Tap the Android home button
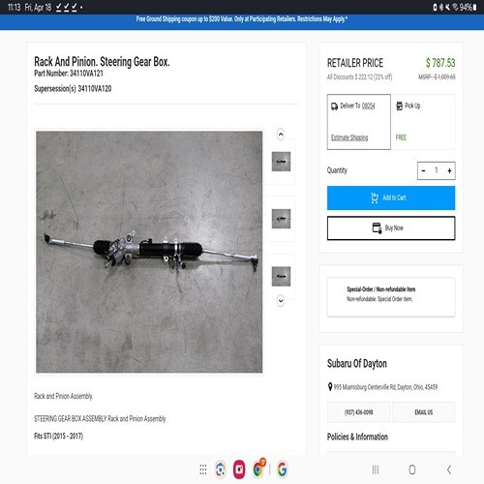The height and width of the screenshot is (484, 484). tap(412, 469)
